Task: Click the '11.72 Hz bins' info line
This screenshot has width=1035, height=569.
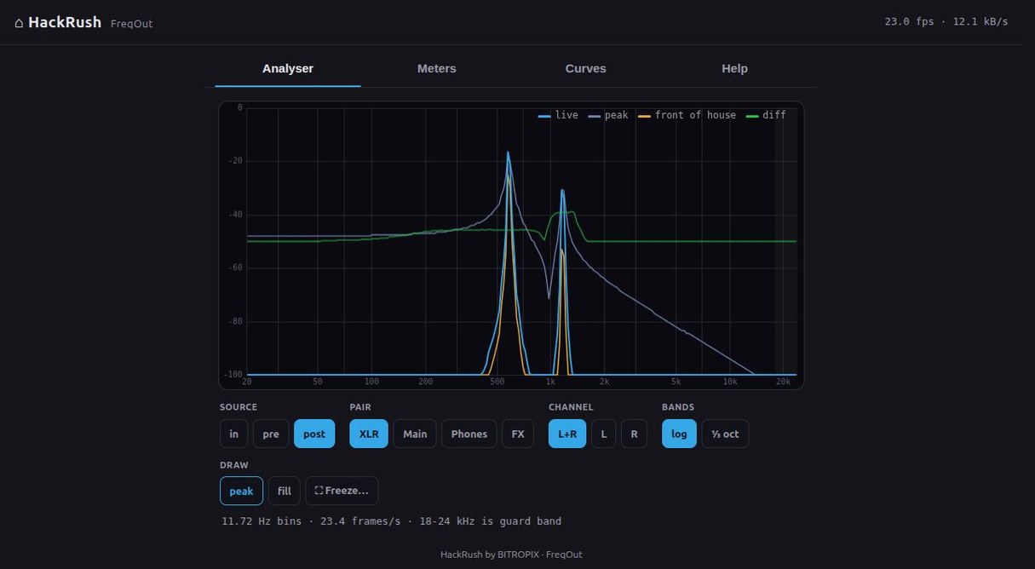Action: click(392, 521)
